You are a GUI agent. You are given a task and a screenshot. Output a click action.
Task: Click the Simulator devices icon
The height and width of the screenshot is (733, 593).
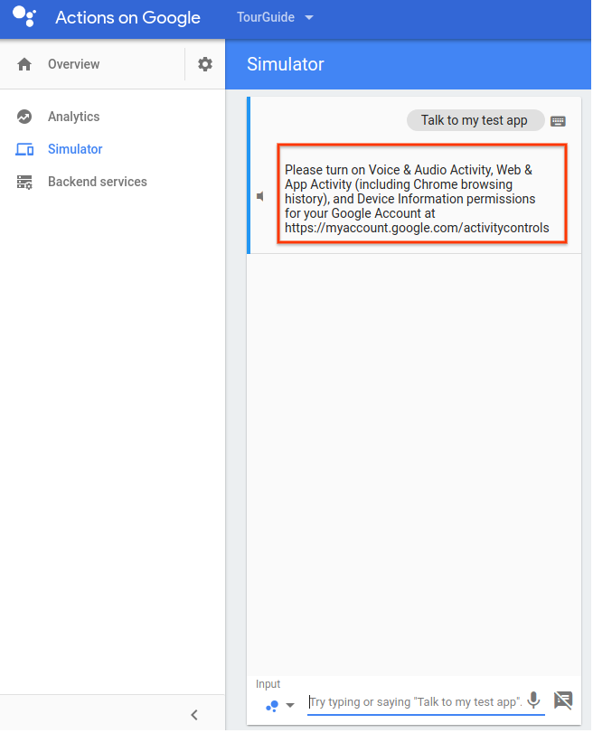coord(24,149)
